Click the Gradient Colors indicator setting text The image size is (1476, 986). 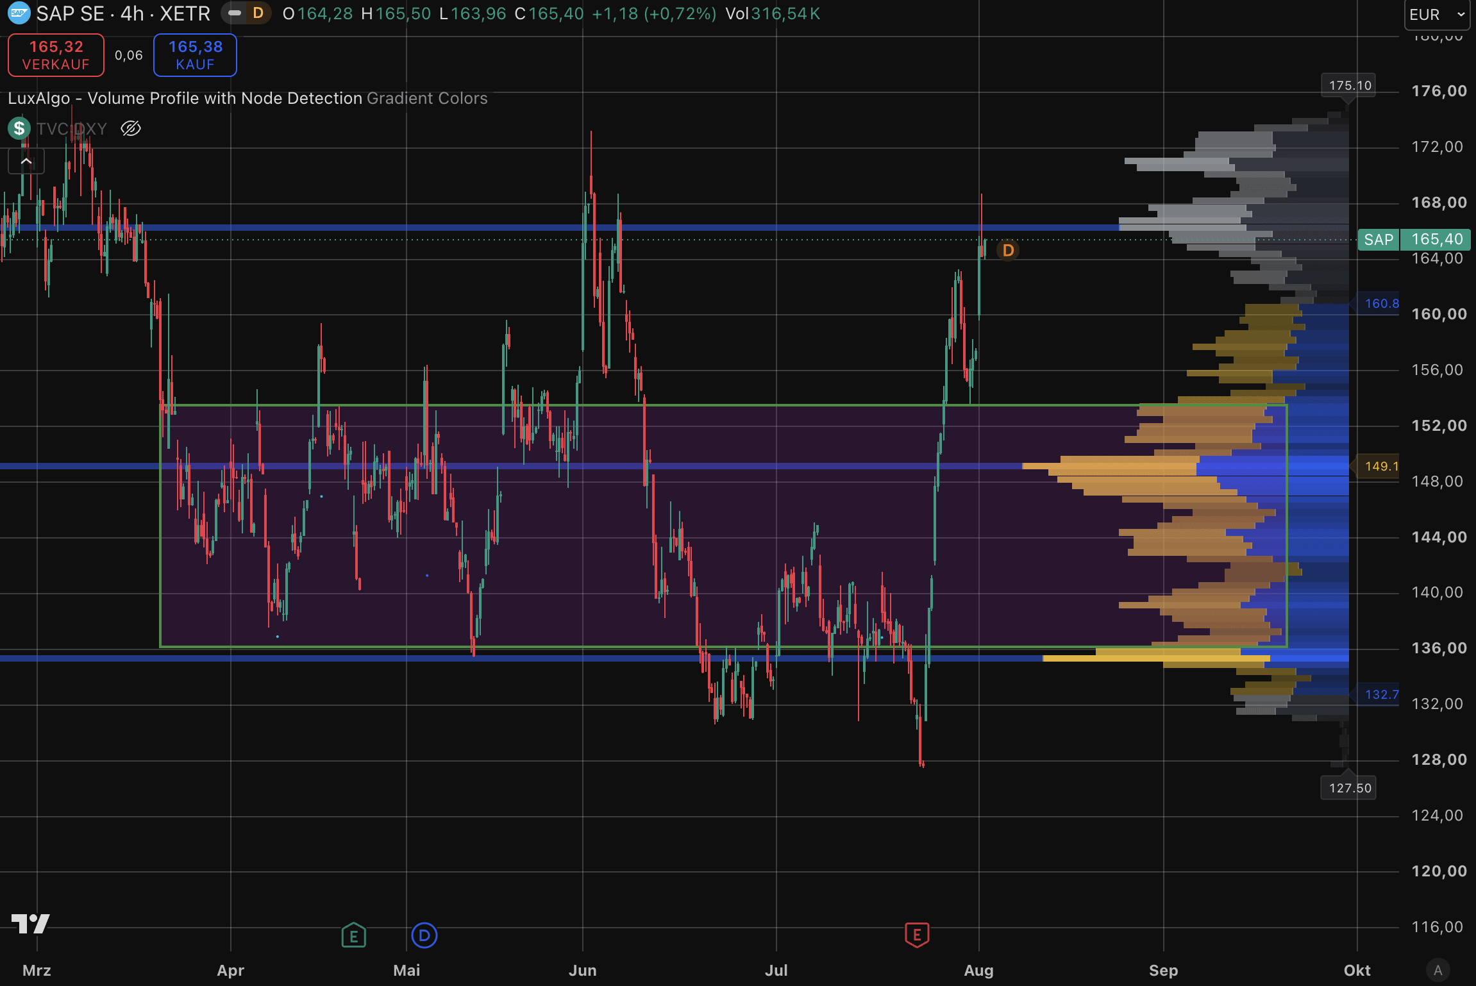point(427,98)
